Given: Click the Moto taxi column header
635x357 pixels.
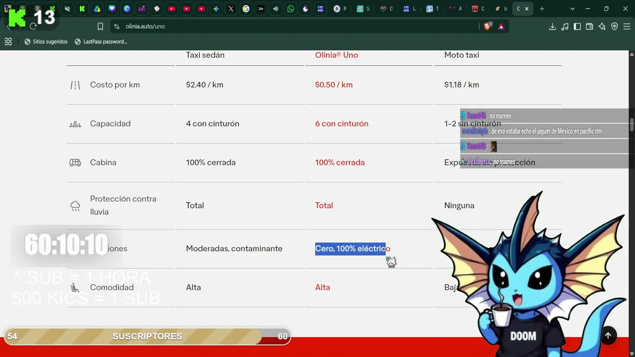Looking at the screenshot, I should pyautogui.click(x=462, y=55).
